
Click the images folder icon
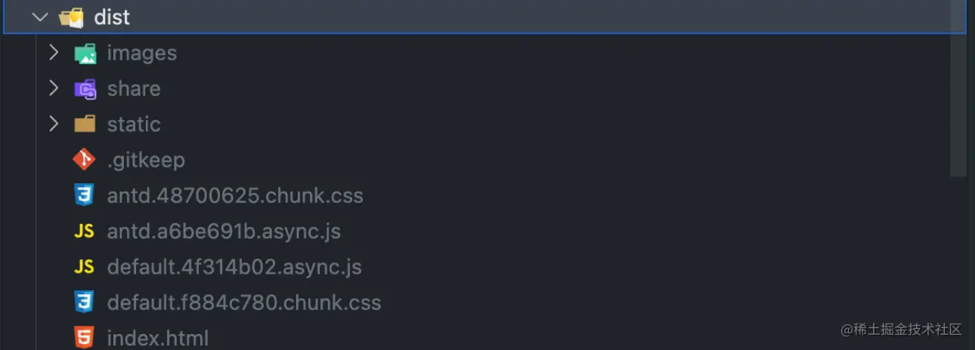tap(85, 54)
